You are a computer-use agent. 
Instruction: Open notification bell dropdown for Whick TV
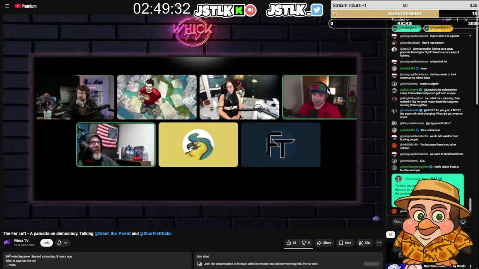click(x=62, y=243)
